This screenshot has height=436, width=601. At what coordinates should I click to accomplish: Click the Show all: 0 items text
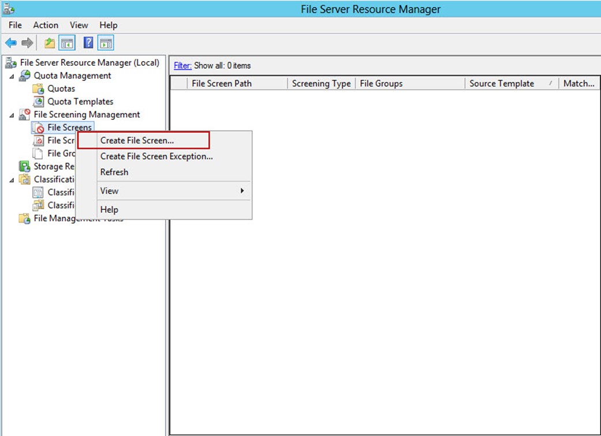tap(222, 65)
